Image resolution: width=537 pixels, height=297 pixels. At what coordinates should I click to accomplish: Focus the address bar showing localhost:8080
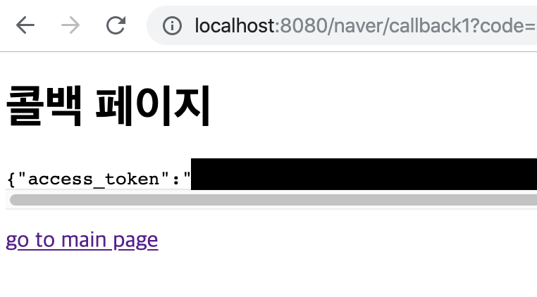coord(342,25)
